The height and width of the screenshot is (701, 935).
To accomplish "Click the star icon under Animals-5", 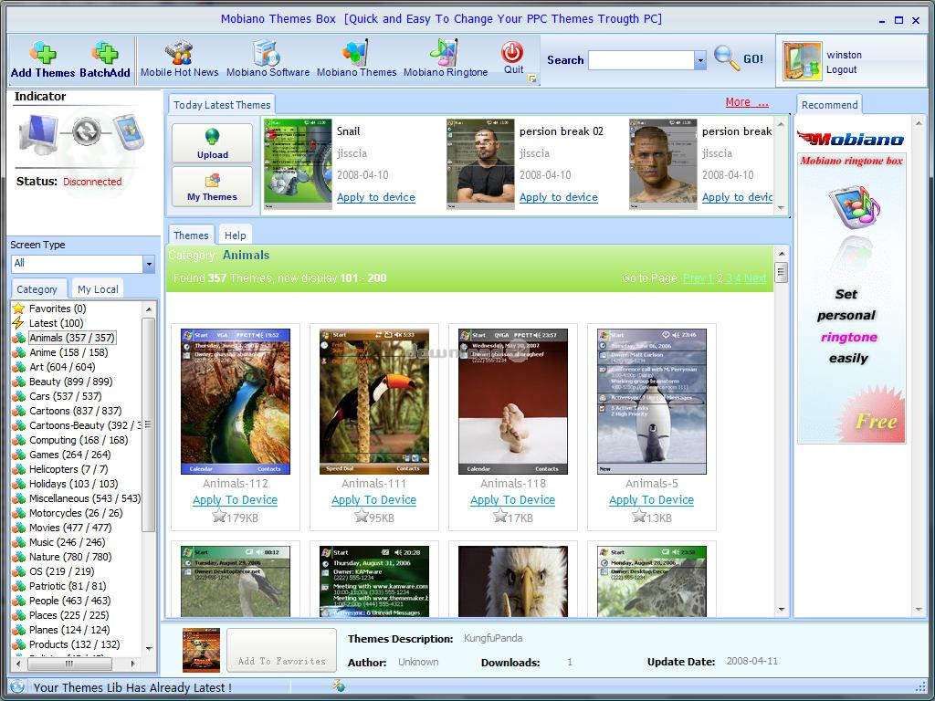I will click(638, 515).
